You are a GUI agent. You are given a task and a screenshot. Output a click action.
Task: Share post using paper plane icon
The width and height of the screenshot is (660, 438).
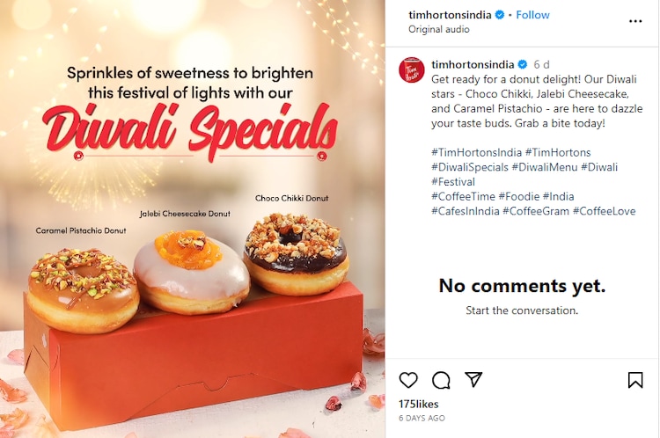(x=473, y=380)
